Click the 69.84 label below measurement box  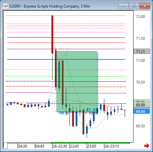click(x=65, y=113)
